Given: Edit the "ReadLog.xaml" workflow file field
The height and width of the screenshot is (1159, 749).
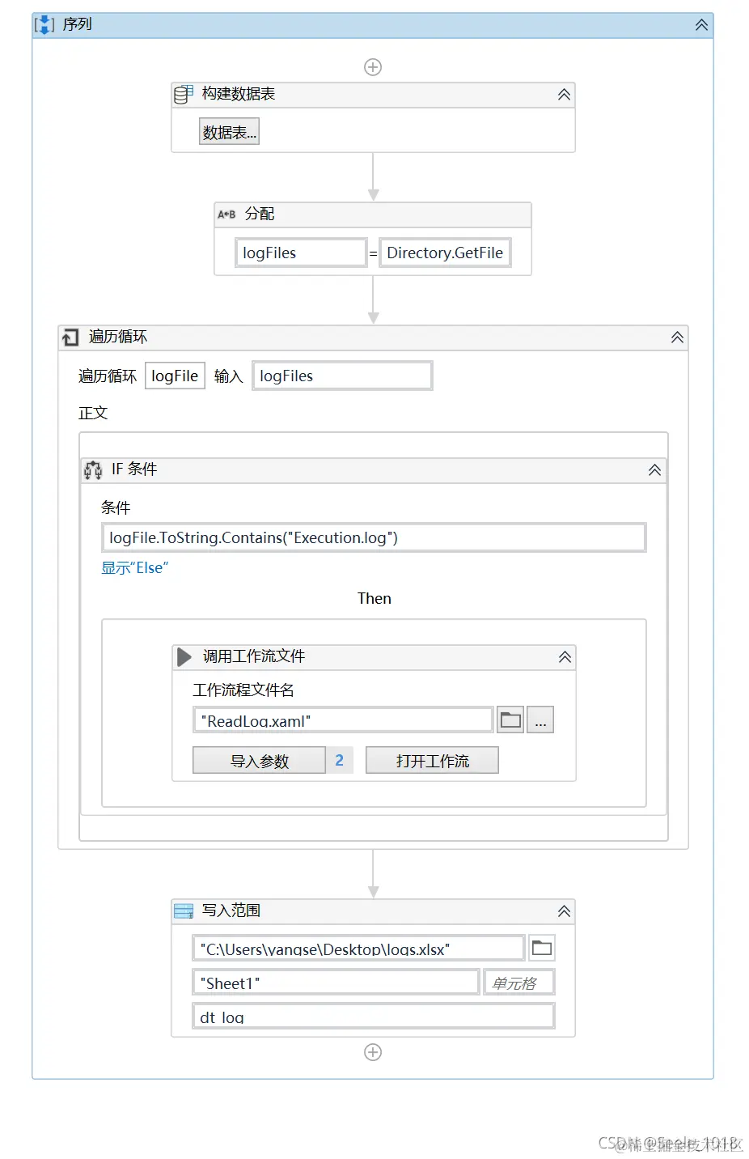Looking at the screenshot, I should click(343, 720).
